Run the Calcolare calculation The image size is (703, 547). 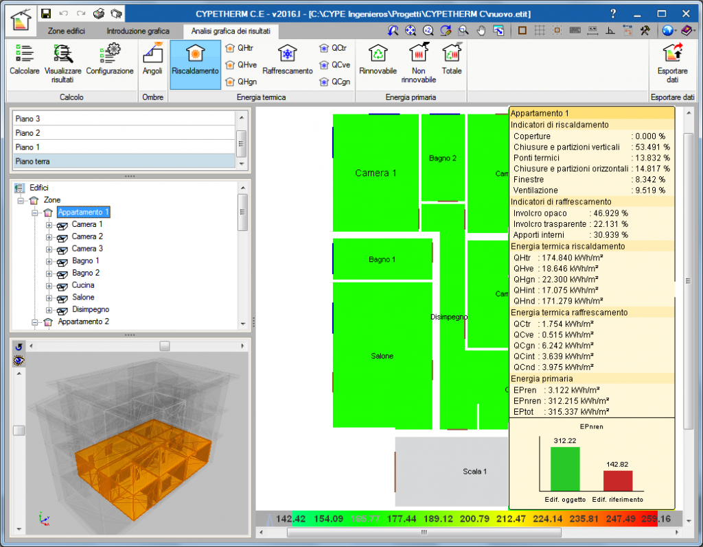[x=25, y=60]
